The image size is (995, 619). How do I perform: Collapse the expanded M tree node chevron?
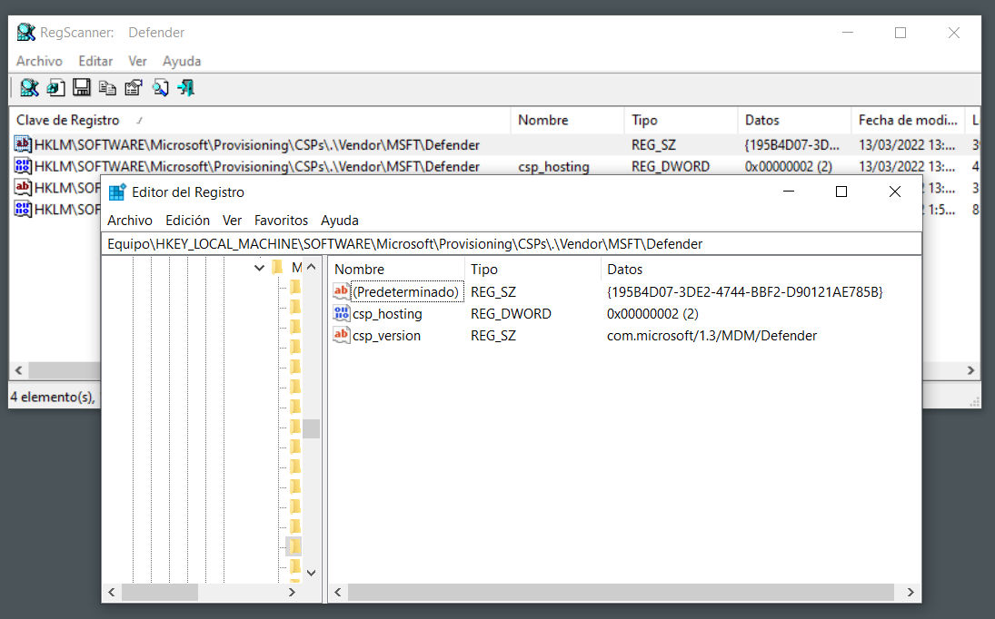pos(260,269)
